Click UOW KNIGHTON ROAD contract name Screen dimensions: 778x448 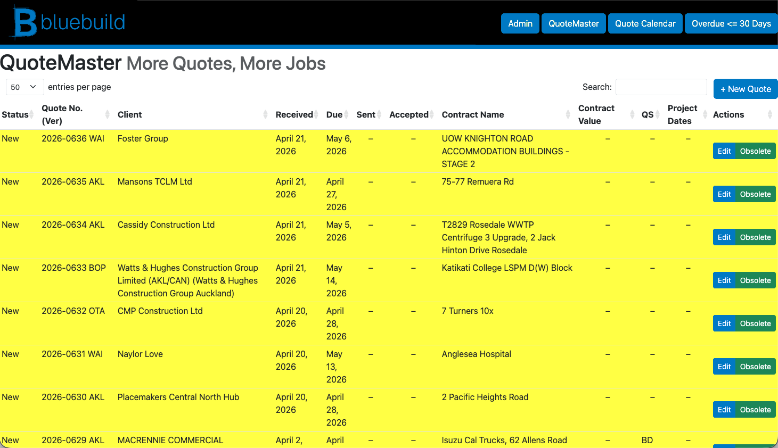[x=505, y=151]
